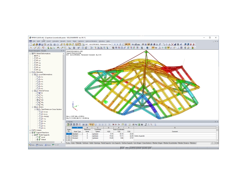Toggle the CARTES status bar button
The width and height of the screenshot is (247, 185).
pyautogui.click(x=133, y=148)
